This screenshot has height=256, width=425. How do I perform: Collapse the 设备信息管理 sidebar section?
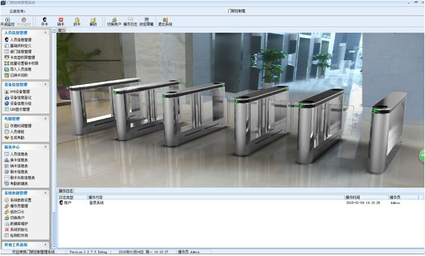[45, 85]
